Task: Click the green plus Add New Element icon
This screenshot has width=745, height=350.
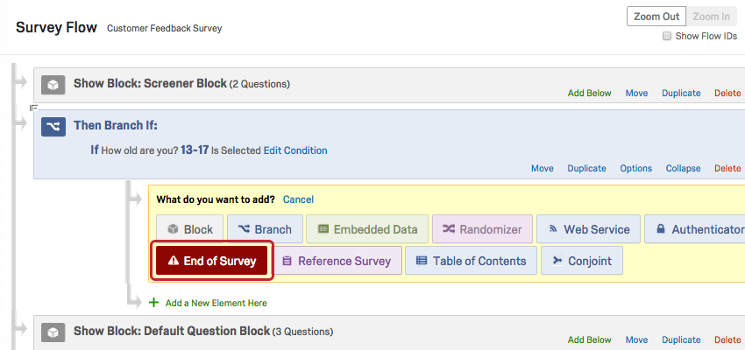Action: tap(154, 303)
